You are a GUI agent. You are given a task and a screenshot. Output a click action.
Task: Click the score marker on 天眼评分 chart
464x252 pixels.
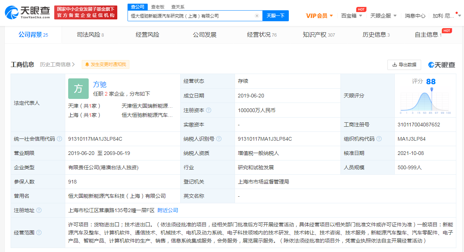[x=432, y=89]
